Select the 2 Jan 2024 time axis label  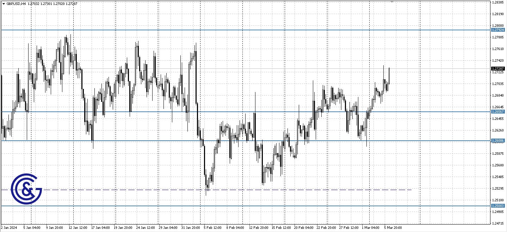9,228
